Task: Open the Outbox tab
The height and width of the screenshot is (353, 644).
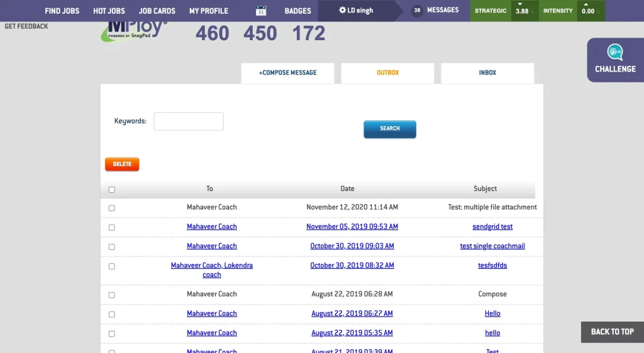Action: coord(387,73)
